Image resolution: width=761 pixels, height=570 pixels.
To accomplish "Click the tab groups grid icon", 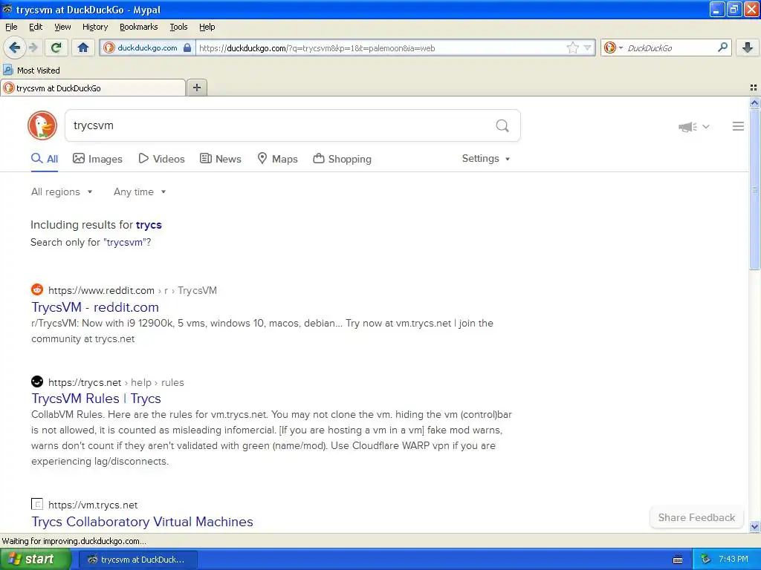I will pyautogui.click(x=754, y=88).
